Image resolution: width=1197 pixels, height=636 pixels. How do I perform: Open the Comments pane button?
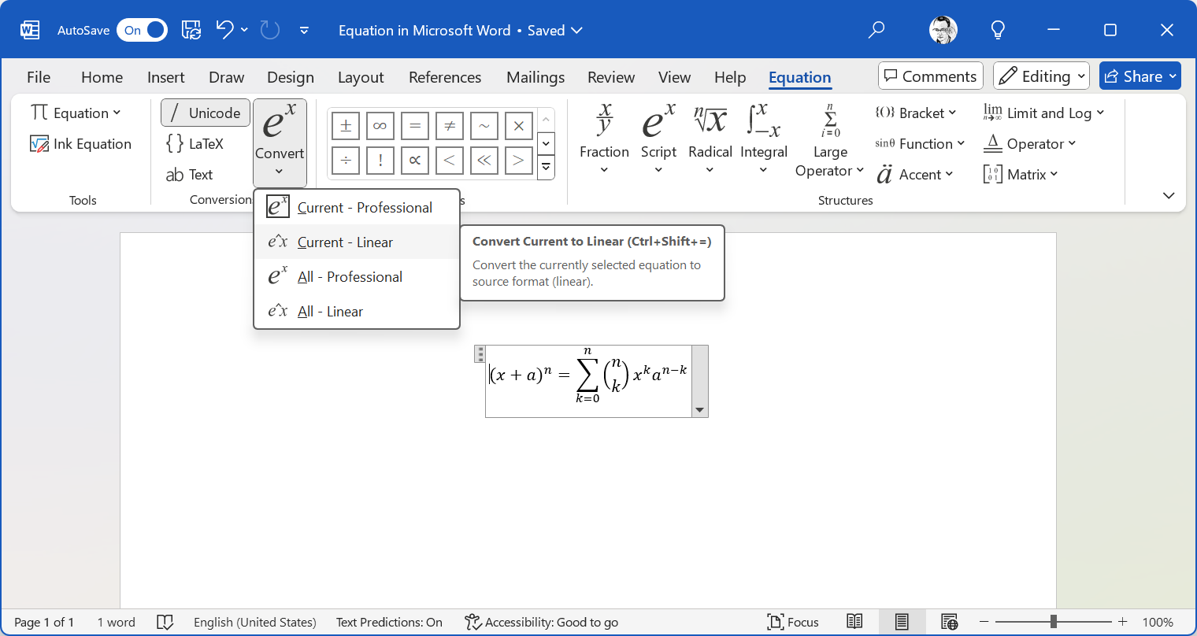point(930,76)
